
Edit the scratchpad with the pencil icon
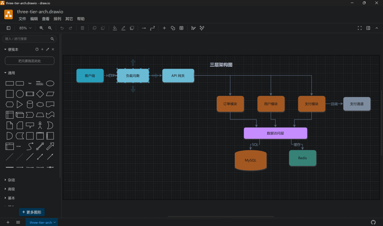pos(48,49)
